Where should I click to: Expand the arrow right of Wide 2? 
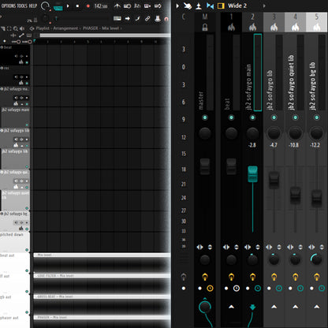coord(264,6)
